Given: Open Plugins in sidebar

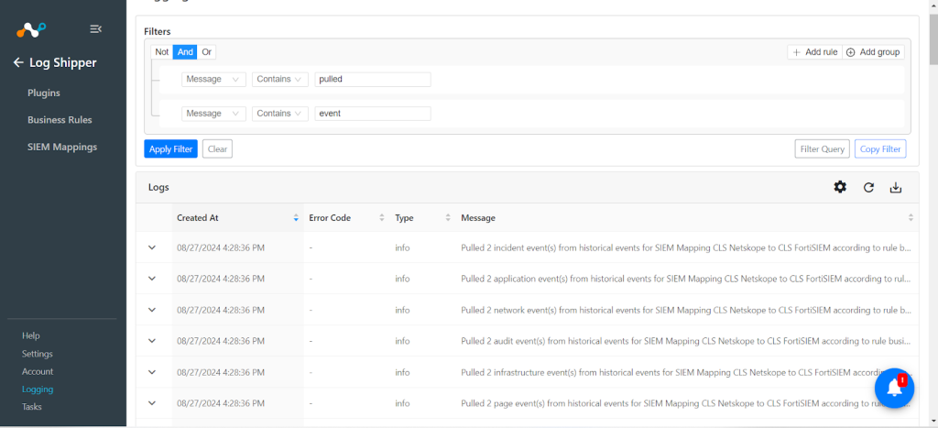Looking at the screenshot, I should [x=44, y=93].
